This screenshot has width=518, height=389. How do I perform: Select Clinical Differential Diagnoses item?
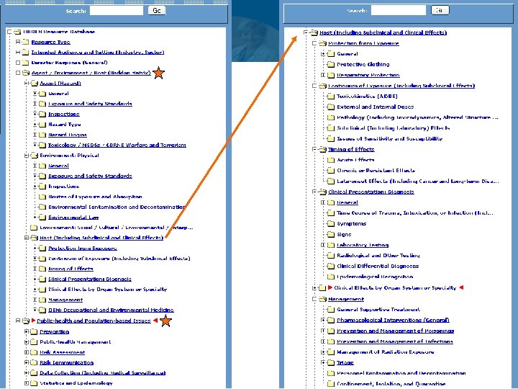378,266
